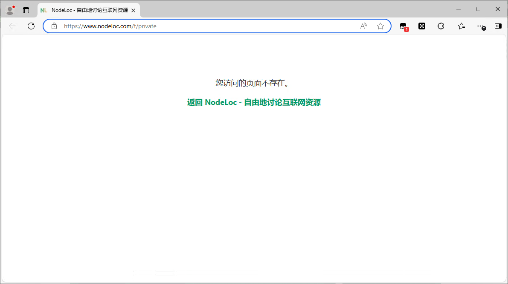This screenshot has width=508, height=284.
Task: Open the dice-pattern extension icon
Action: 422,26
